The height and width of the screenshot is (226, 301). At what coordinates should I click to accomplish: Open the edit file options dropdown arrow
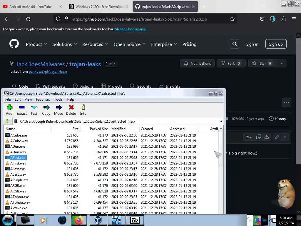285,137
